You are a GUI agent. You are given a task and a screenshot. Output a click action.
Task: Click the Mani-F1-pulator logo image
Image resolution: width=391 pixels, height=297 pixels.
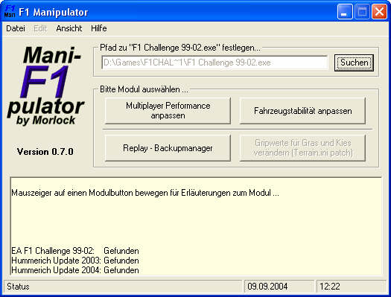pos(46,86)
